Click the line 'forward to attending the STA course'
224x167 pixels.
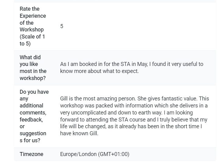(x=133, y=120)
